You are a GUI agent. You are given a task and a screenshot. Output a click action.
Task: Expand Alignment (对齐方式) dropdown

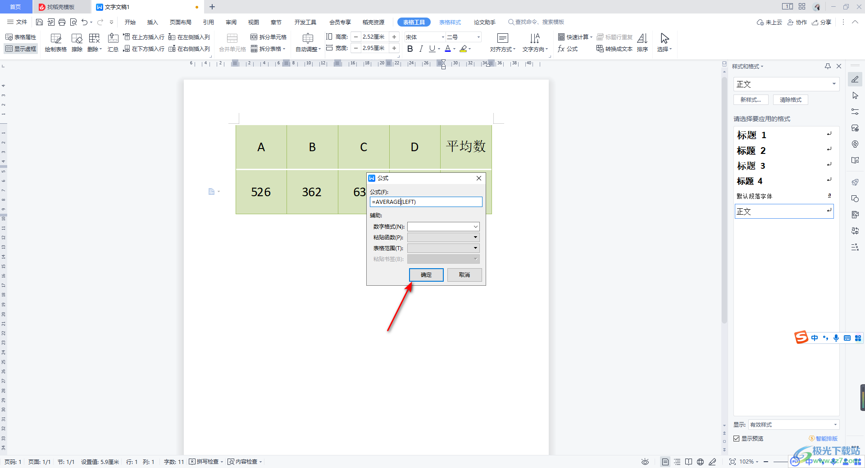tap(503, 49)
